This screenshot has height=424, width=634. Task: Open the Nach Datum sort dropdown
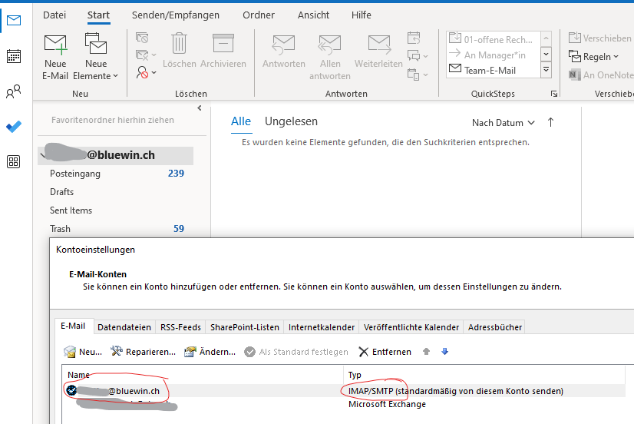pos(503,123)
